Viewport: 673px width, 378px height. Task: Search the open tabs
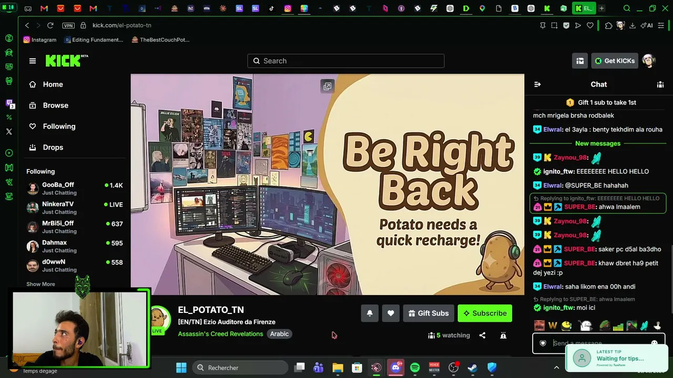coord(627,8)
